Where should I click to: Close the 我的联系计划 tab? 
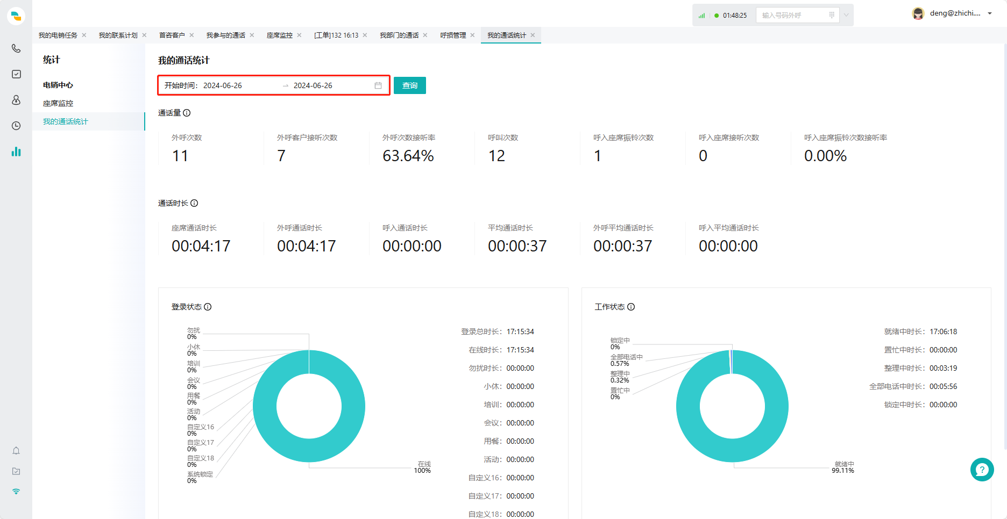click(x=144, y=35)
